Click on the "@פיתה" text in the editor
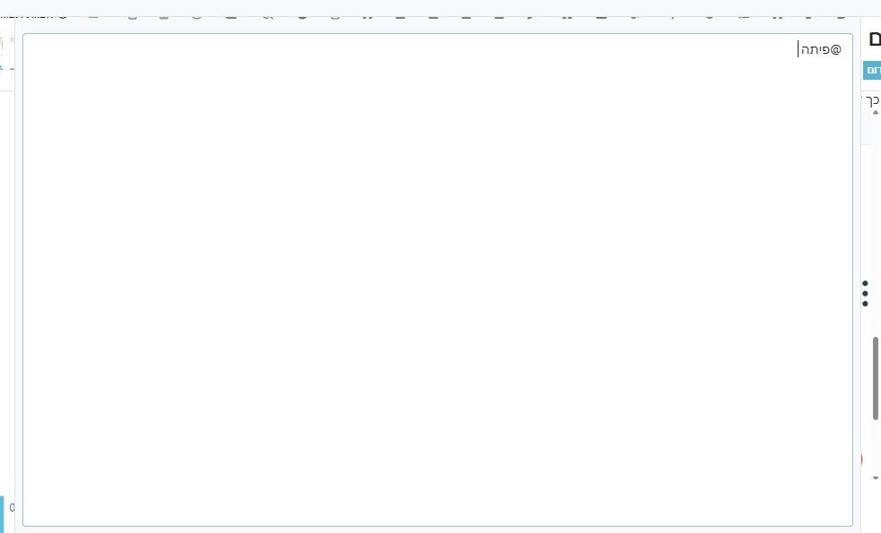Image resolution: width=881 pixels, height=533 pixels. click(822, 49)
